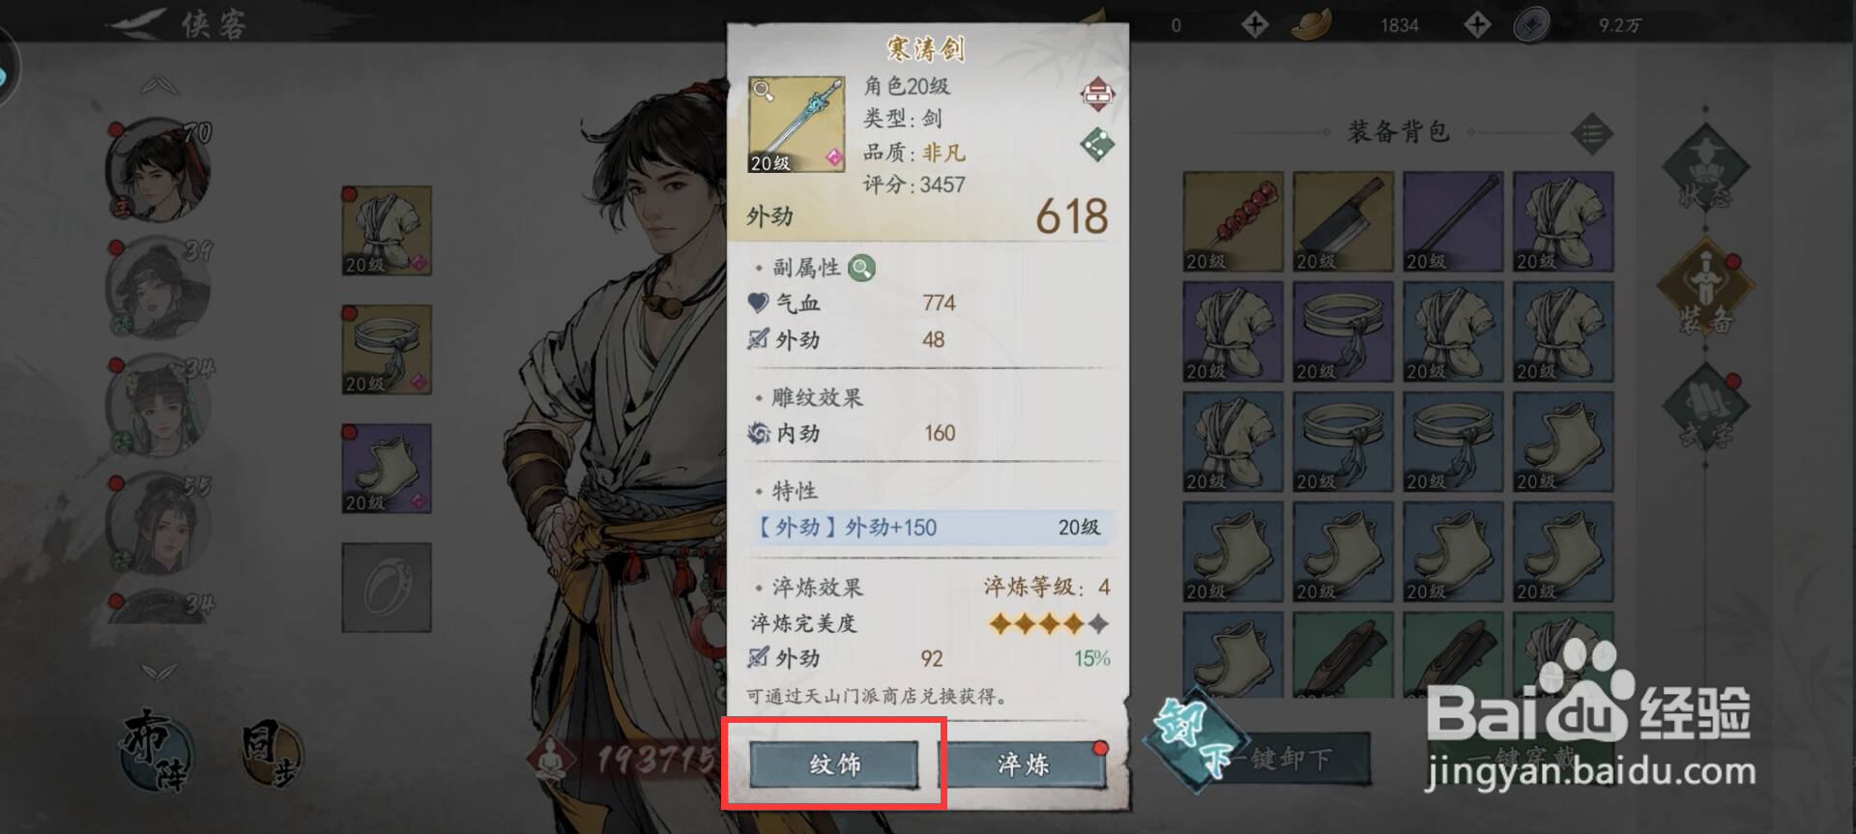Viewport: 1856px width, 834px height.
Task: Select the level 70 main hero portrait
Action: [157, 171]
